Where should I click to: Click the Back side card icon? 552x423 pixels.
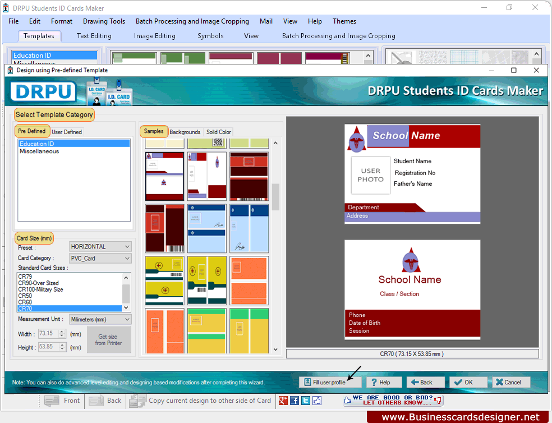pyautogui.click(x=96, y=401)
